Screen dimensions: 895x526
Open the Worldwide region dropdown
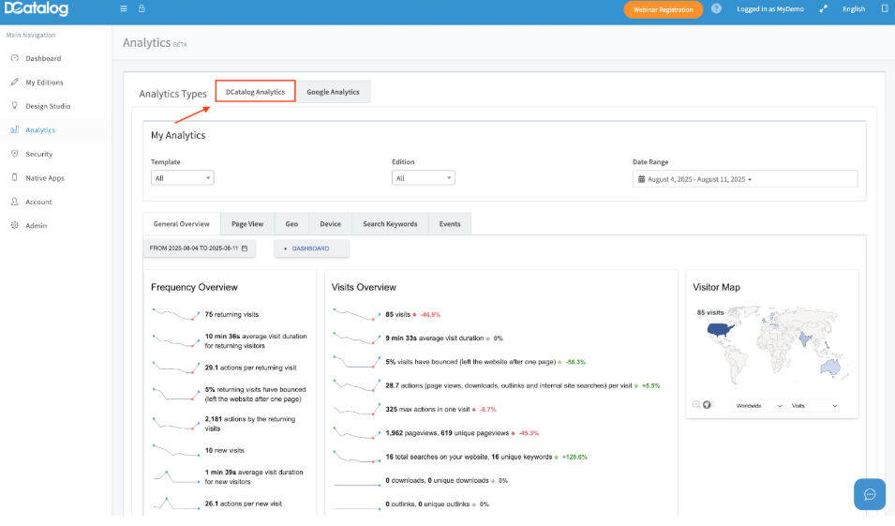click(x=759, y=406)
